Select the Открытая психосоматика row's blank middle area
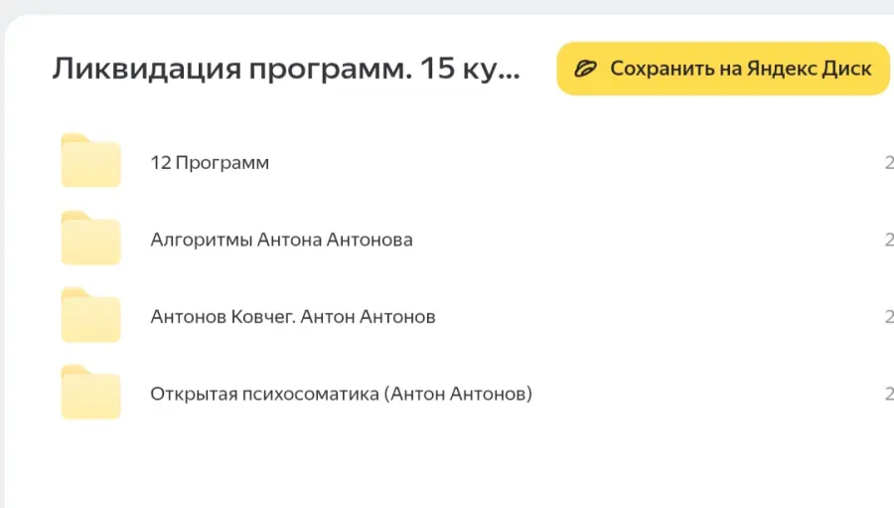The image size is (894, 508). coord(695,394)
